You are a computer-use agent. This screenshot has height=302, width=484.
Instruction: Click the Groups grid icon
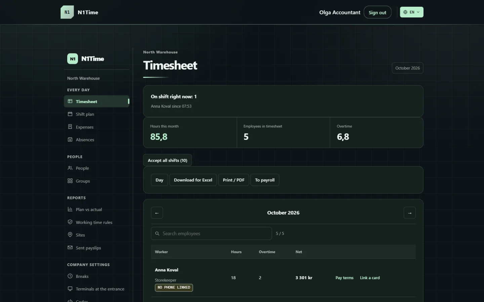tap(70, 181)
